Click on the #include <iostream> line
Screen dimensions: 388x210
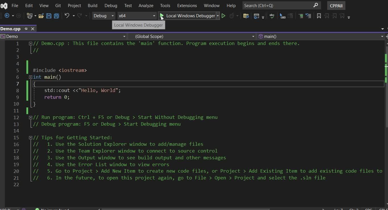coord(60,70)
